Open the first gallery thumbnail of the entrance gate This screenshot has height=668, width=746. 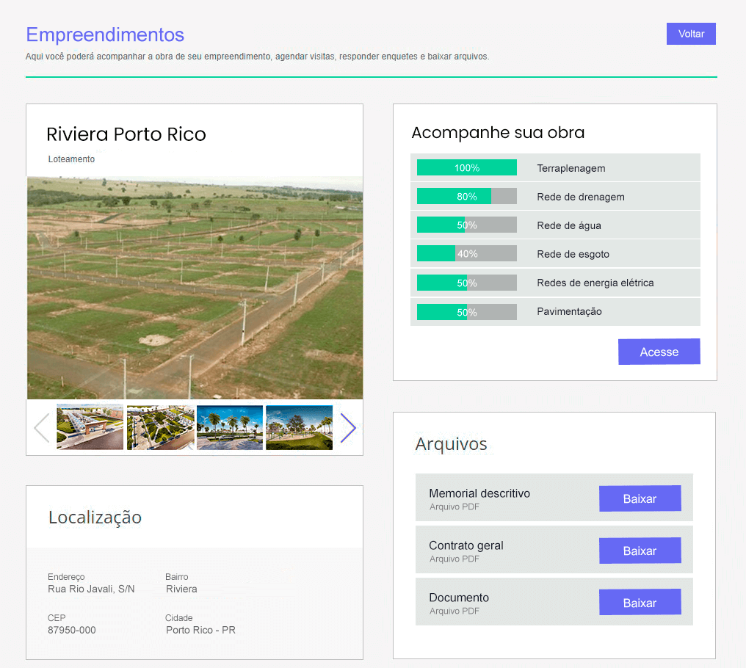(90, 426)
